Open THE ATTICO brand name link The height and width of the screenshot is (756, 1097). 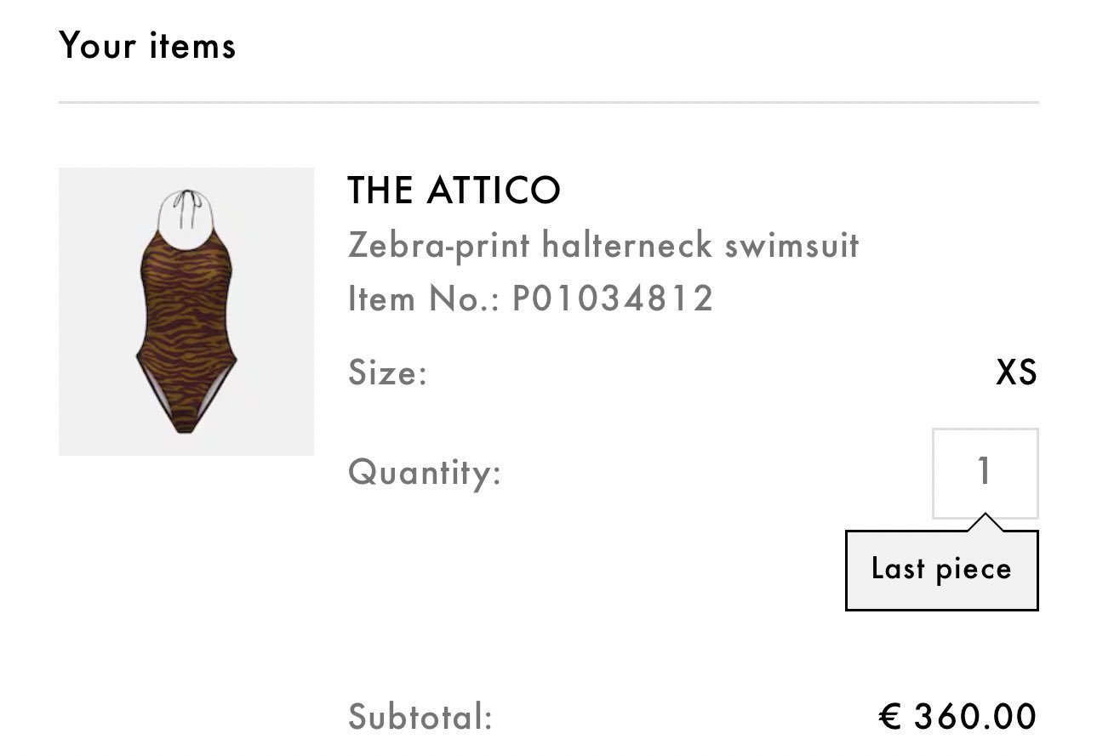[454, 190]
